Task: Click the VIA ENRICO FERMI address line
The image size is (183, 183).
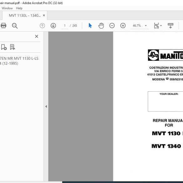Action: point(169,71)
